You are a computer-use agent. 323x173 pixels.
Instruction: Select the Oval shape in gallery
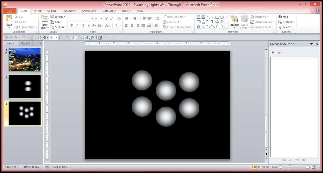pyautogui.click(x=222, y=17)
